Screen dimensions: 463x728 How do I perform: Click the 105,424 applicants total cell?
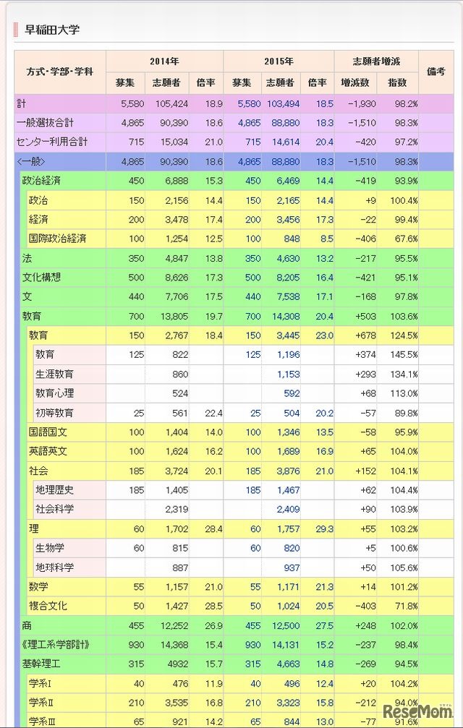click(x=172, y=104)
